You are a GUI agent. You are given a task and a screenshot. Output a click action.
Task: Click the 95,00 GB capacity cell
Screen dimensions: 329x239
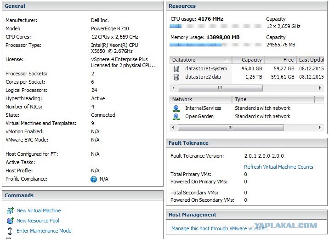coord(252,68)
